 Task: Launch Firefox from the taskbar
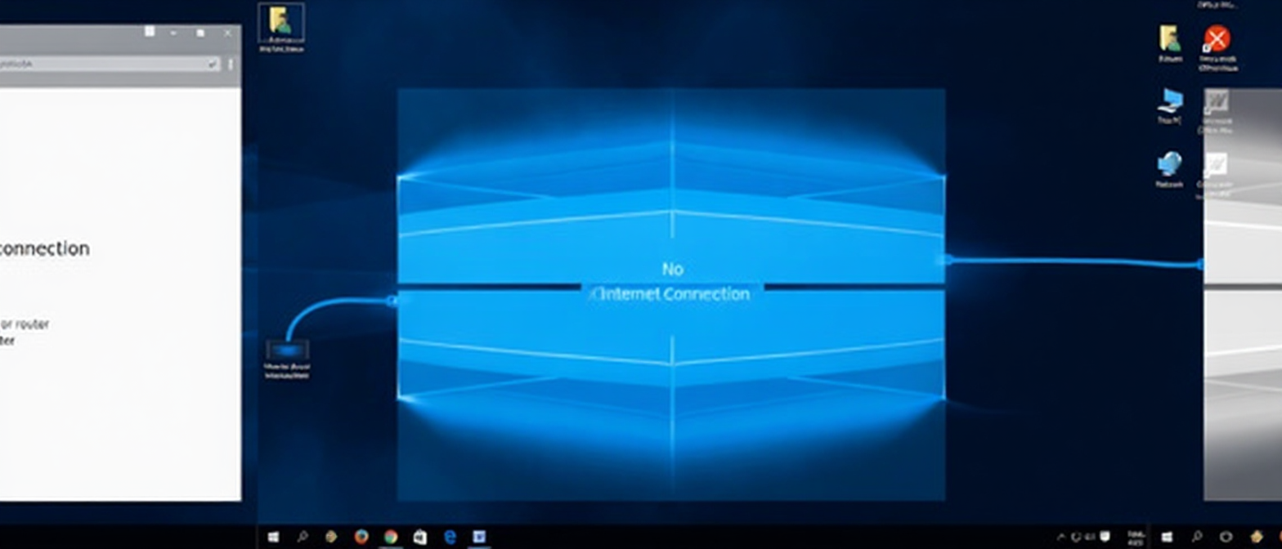coord(361,537)
